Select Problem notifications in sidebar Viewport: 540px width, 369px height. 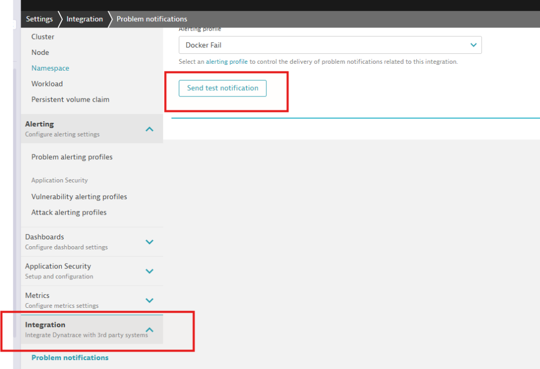pos(70,357)
